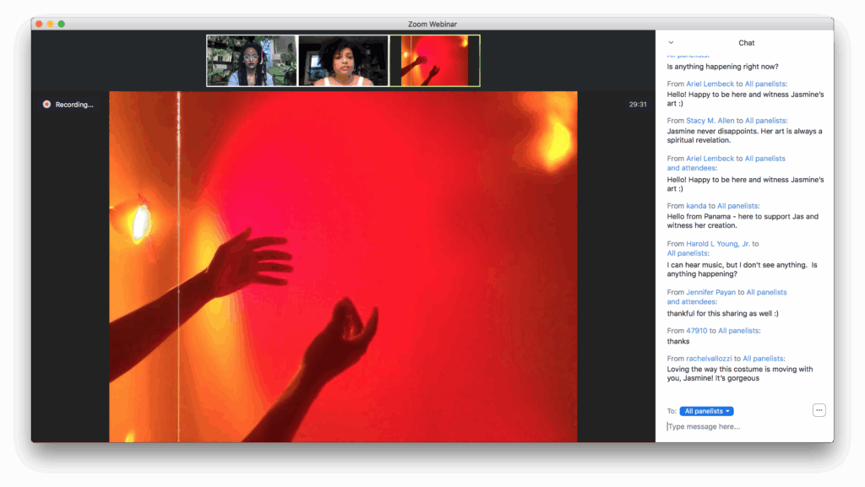Enter full screen with the green window button

pyautogui.click(x=62, y=24)
